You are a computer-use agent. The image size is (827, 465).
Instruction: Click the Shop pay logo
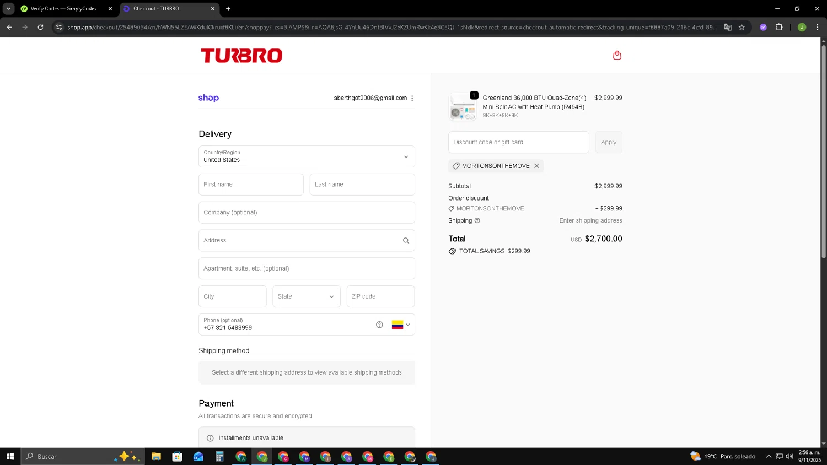click(x=208, y=98)
